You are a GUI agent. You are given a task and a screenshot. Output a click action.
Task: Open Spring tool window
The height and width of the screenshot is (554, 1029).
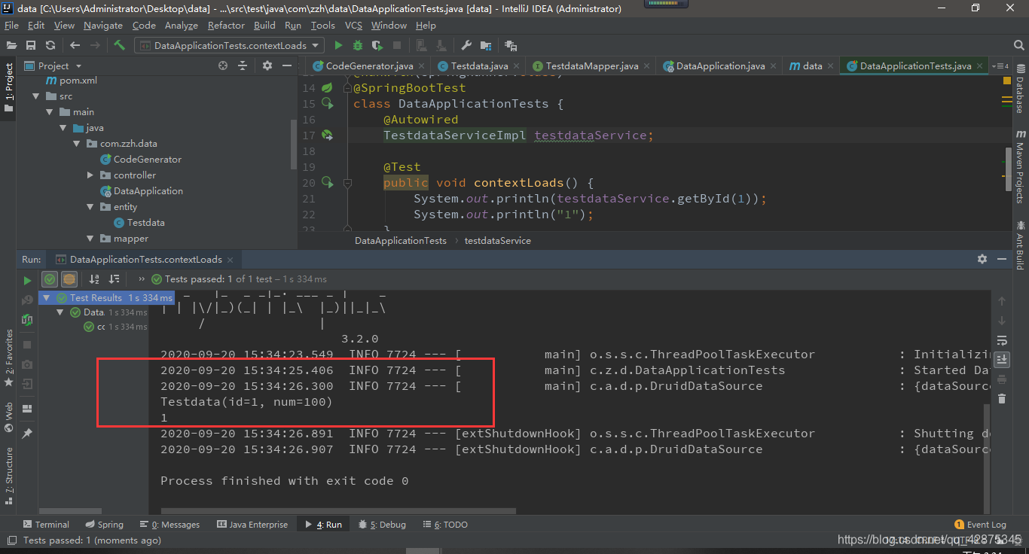103,525
